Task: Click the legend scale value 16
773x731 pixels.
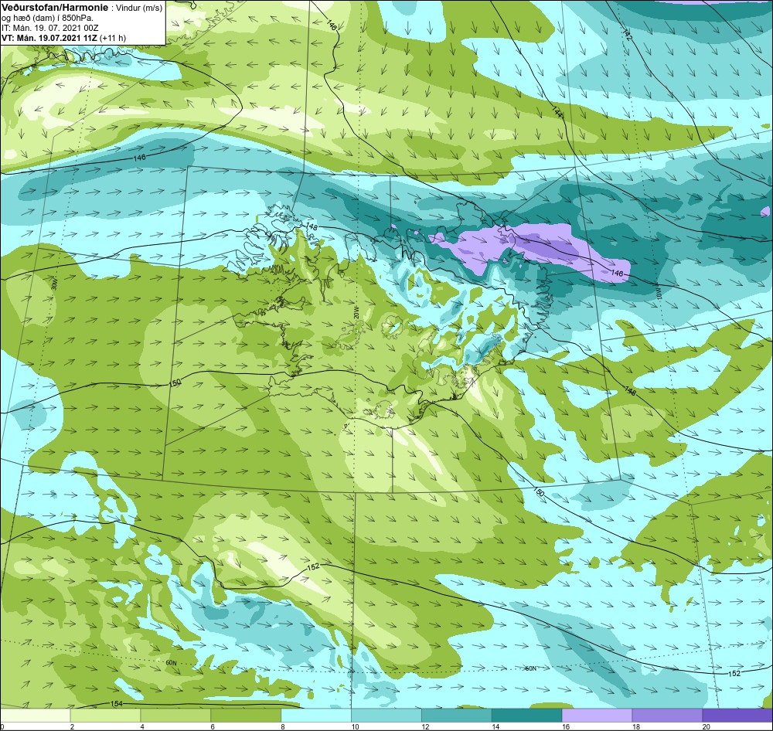Action: (566, 726)
